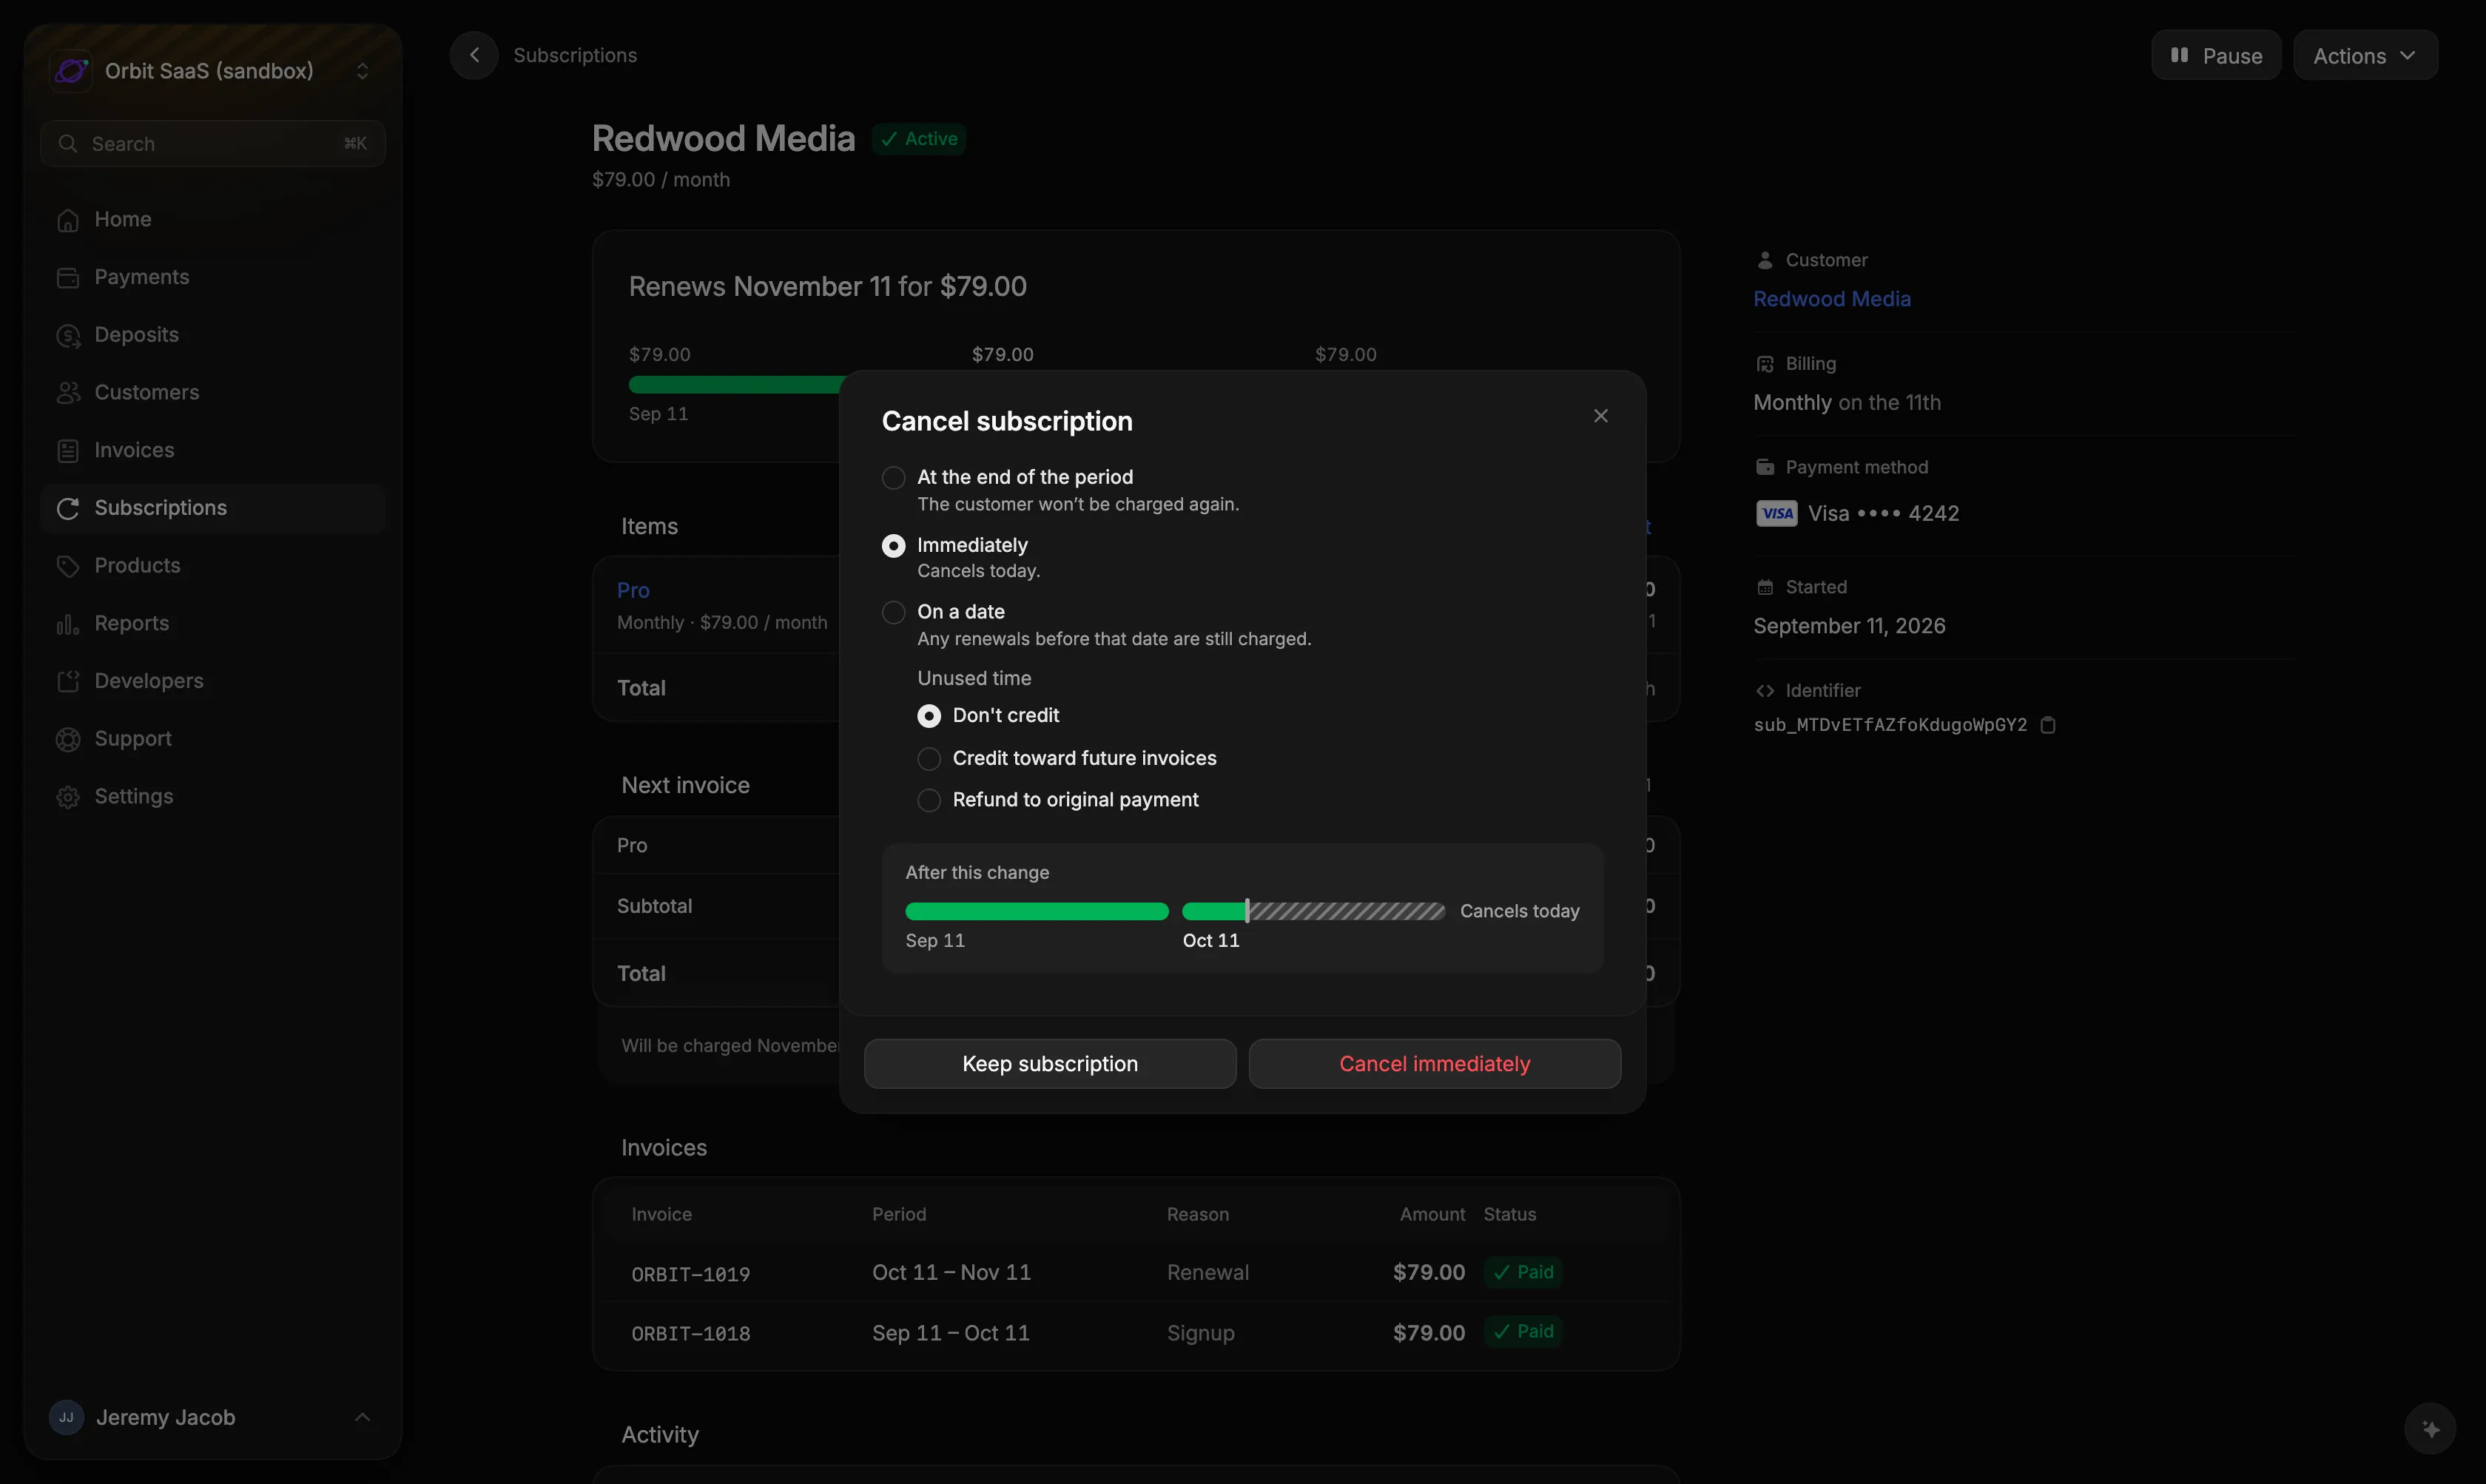Choose 'Refund to original payment' option
Viewport: 2486px width, 1484px height.
pos(929,800)
